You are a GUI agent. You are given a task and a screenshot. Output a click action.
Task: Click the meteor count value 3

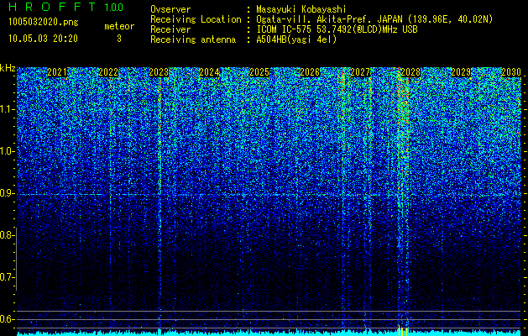[x=119, y=39]
